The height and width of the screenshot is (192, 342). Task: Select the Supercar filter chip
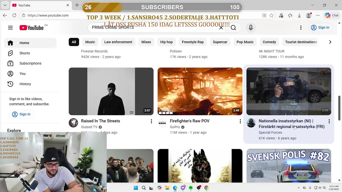click(220, 42)
